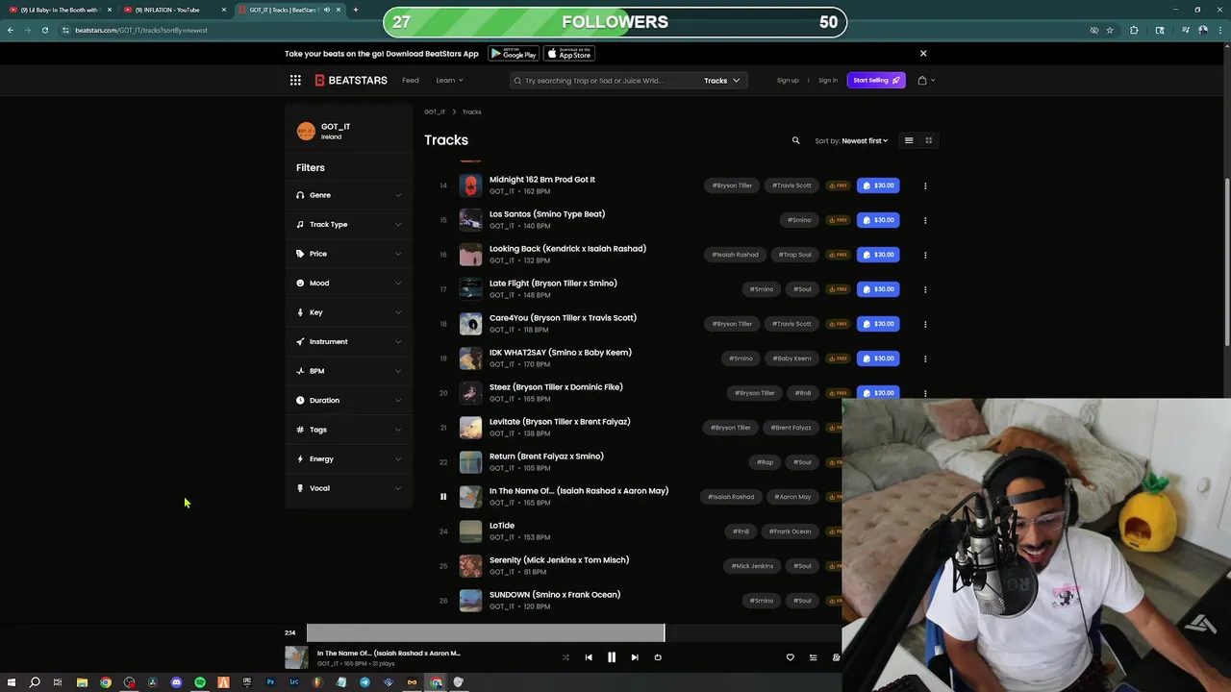Image resolution: width=1231 pixels, height=692 pixels.
Task: Like the current track with heart icon
Action: coord(791,657)
